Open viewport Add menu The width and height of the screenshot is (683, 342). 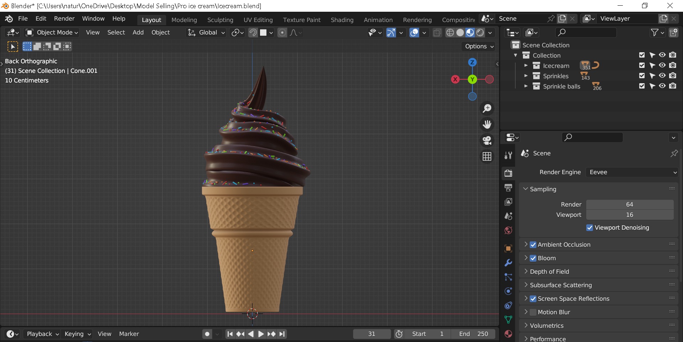tap(138, 32)
